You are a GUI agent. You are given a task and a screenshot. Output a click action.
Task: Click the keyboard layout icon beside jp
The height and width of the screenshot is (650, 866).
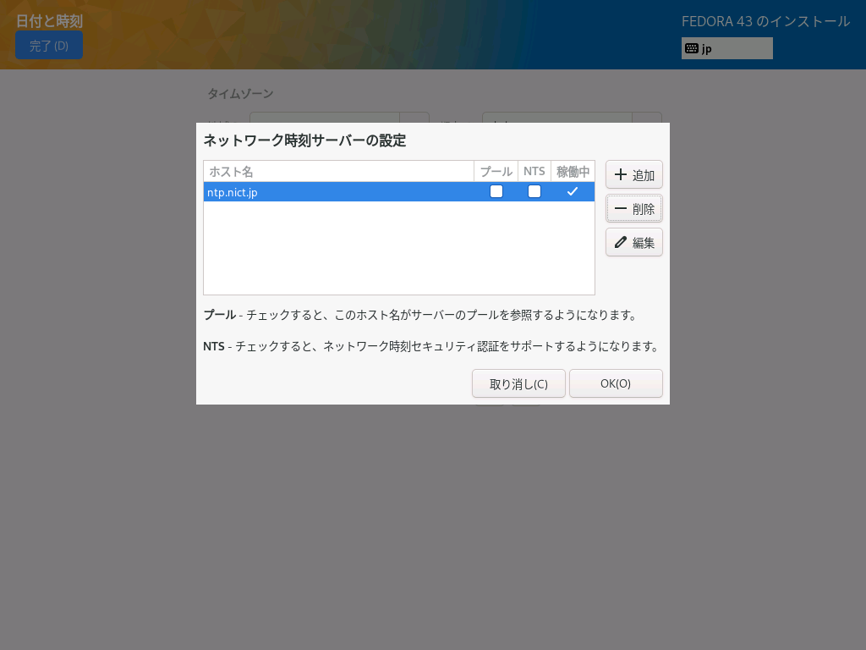pyautogui.click(x=691, y=48)
